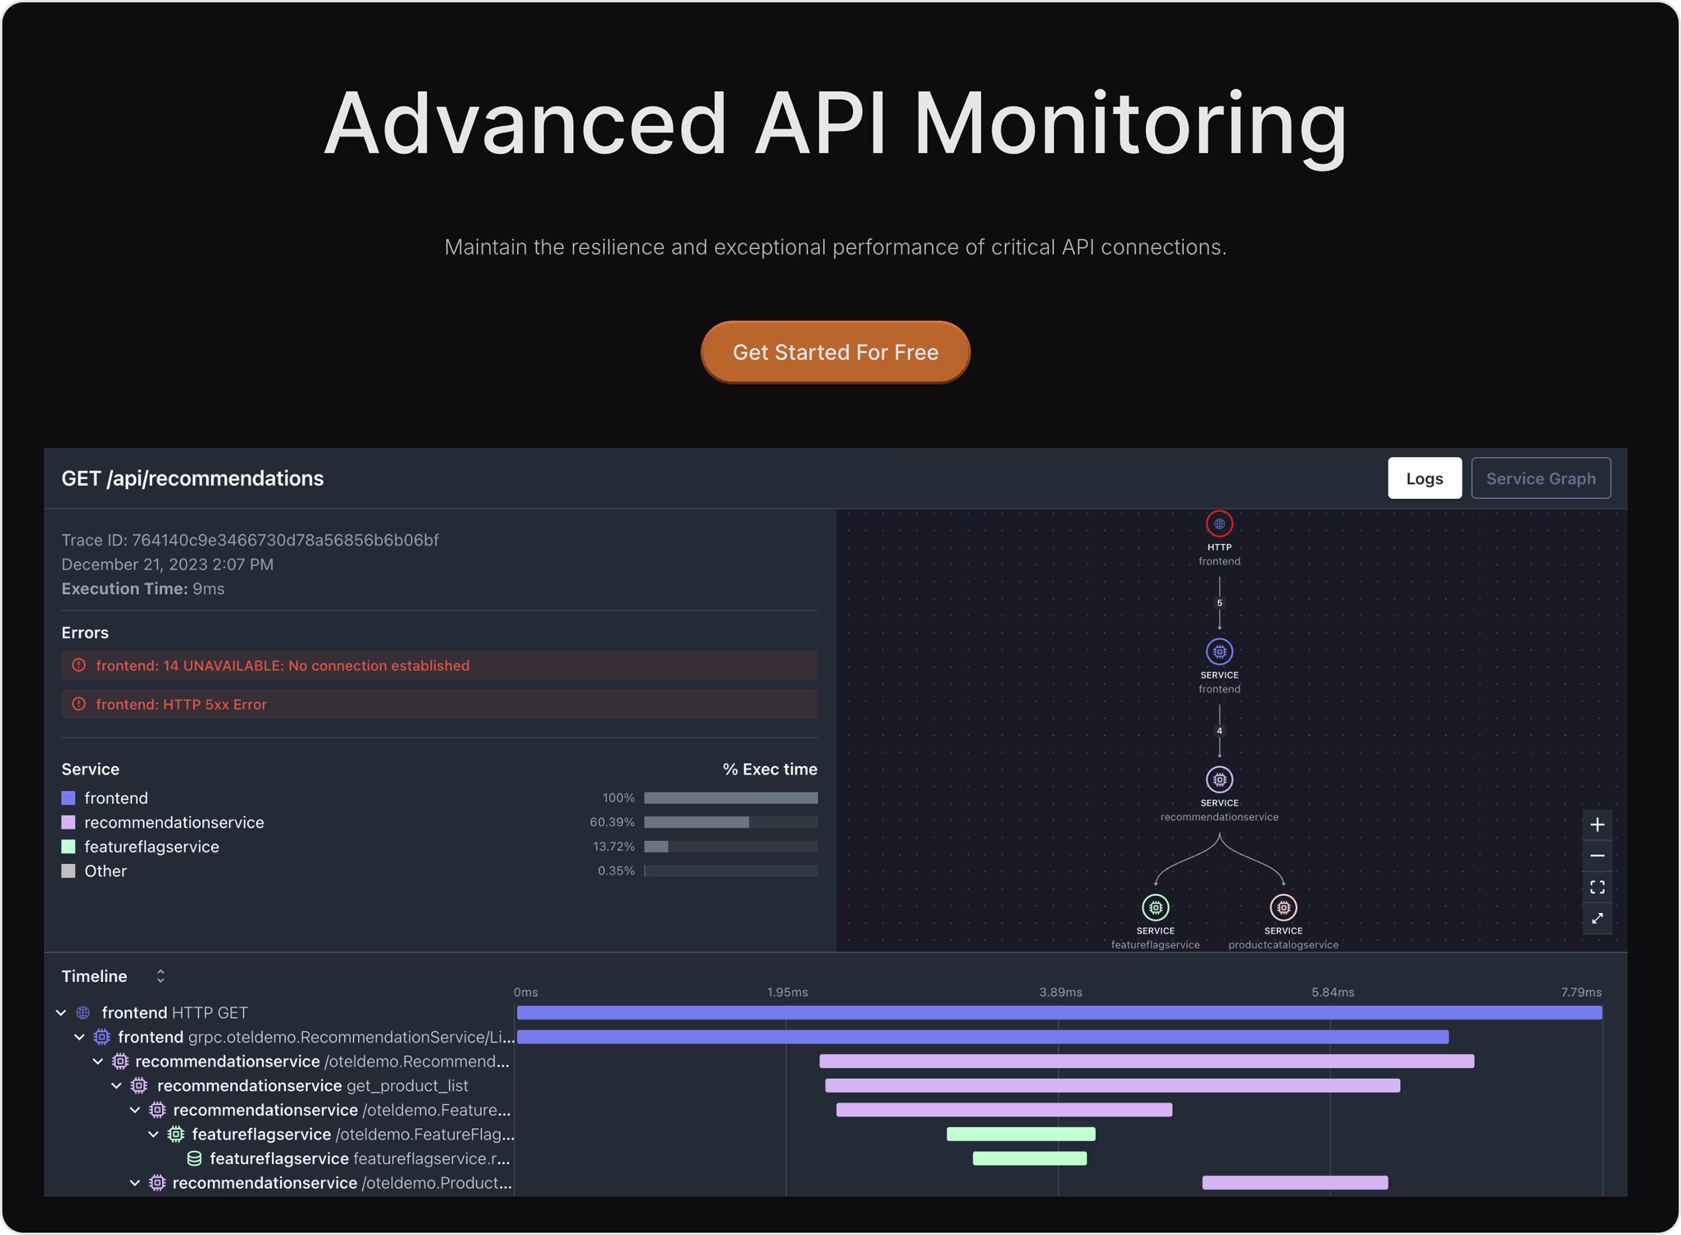The height and width of the screenshot is (1235, 1681).
Task: Switch to the Service Graph tab
Action: tap(1540, 479)
